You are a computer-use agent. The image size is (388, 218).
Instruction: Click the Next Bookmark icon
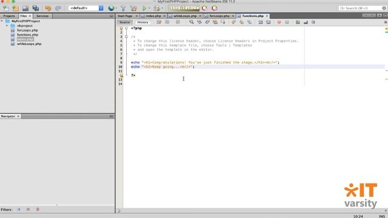tap(241, 22)
